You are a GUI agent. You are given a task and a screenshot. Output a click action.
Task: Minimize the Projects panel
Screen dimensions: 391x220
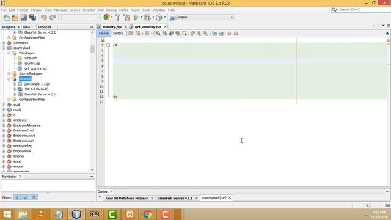click(x=92, y=27)
